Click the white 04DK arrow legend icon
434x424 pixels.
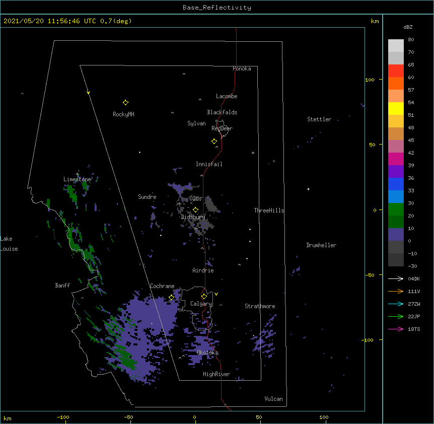tap(396, 278)
